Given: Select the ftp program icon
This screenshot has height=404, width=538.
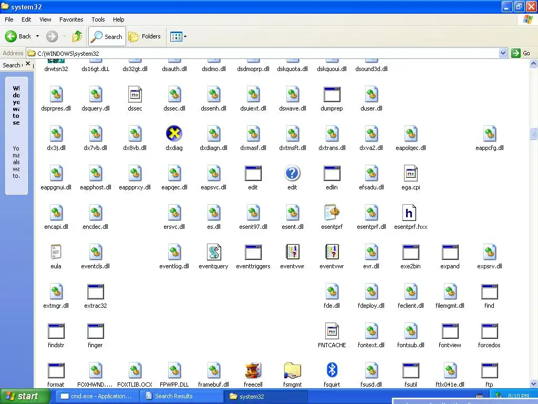Looking at the screenshot, I should tap(489, 371).
